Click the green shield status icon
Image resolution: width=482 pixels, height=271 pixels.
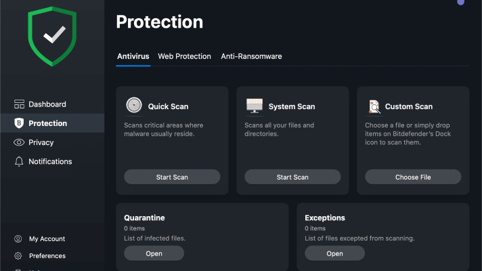point(52,37)
